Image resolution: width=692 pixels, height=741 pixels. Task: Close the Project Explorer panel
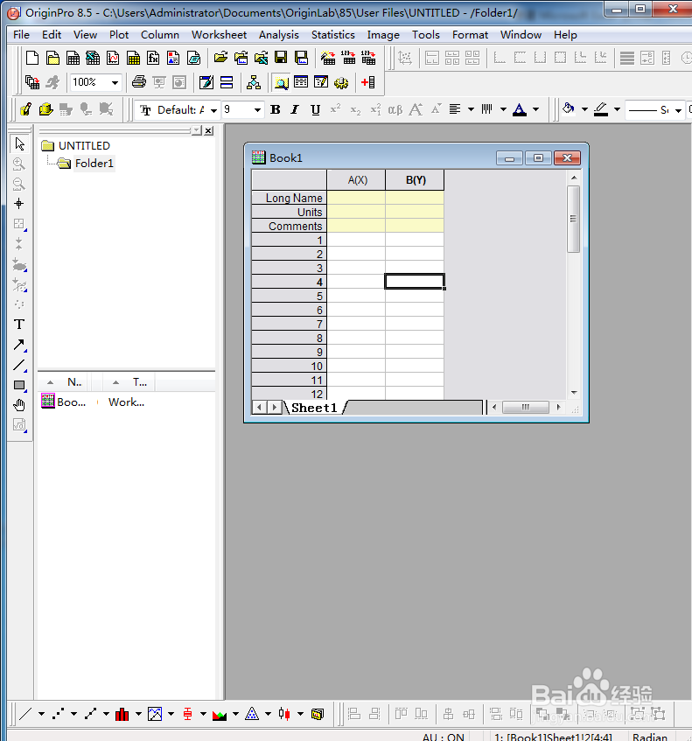click(x=208, y=131)
